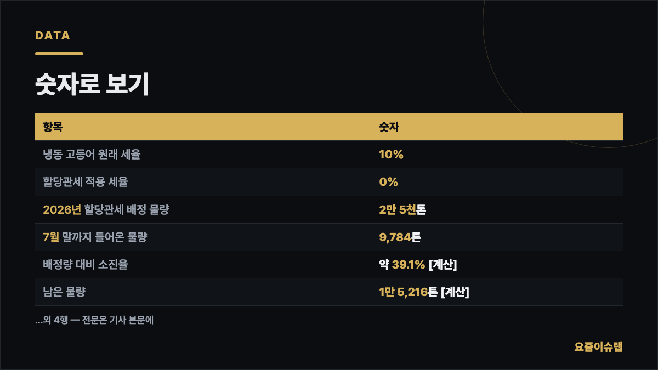Click the 항목 column header
This screenshot has height=370, width=658.
tap(53, 127)
